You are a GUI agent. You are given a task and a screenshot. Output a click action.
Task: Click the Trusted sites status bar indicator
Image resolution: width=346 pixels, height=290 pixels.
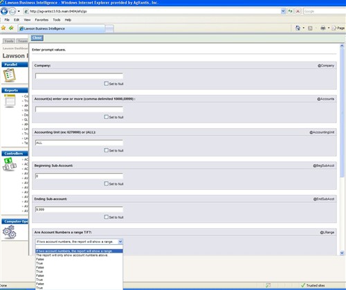point(313,285)
